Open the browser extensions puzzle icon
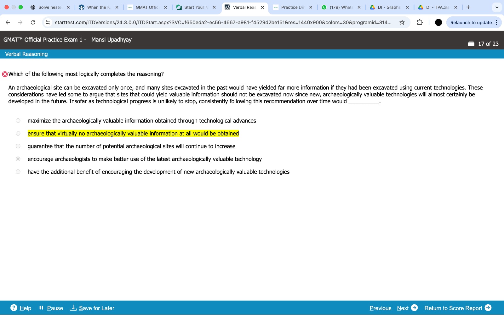 (420, 22)
